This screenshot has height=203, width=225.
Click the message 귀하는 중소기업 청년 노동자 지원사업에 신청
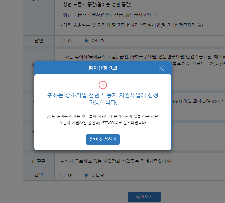103,95
